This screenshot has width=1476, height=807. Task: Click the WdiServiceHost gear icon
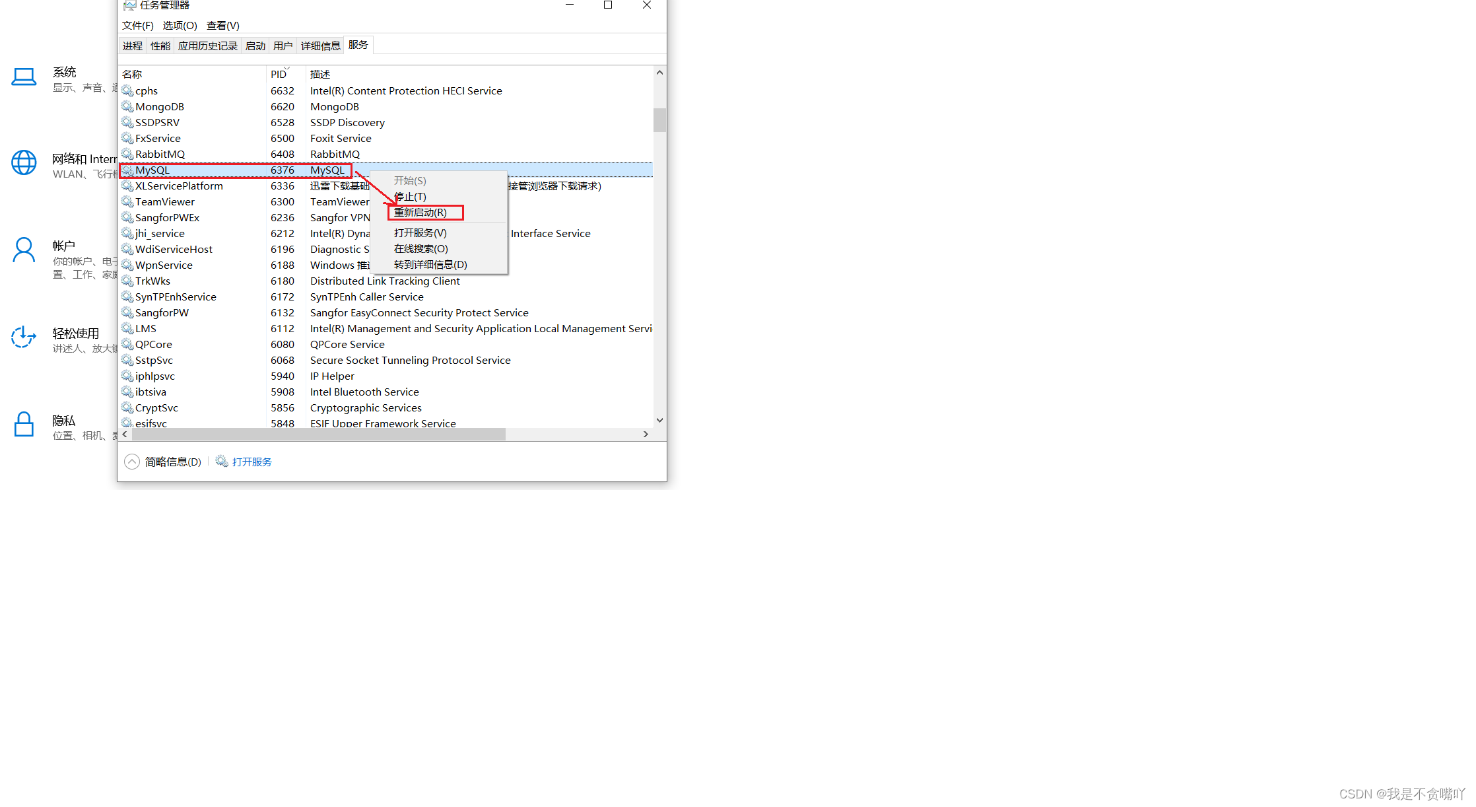127,249
